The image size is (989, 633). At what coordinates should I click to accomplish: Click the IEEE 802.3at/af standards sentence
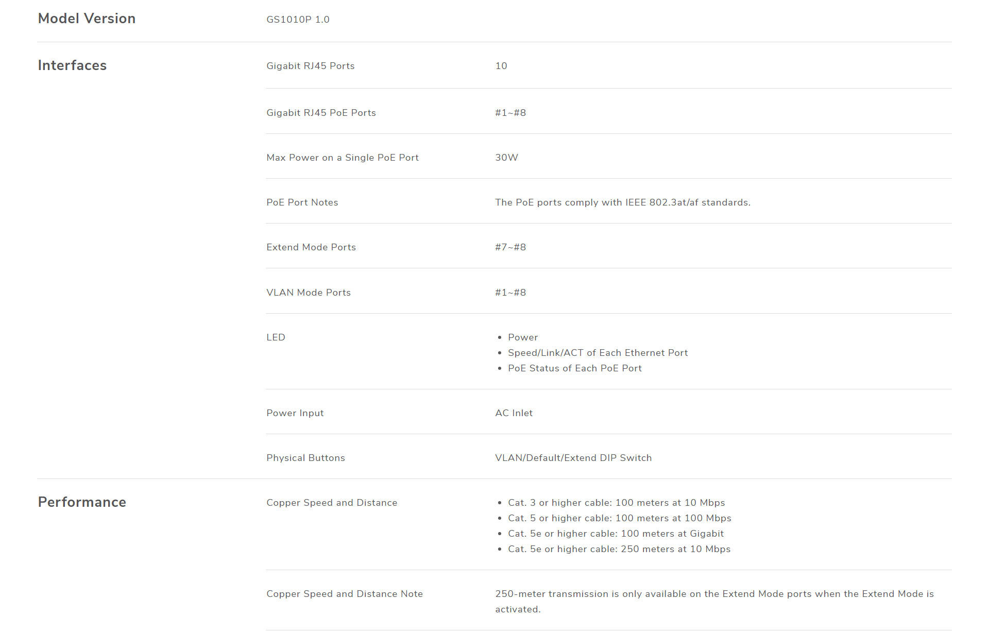[623, 202]
